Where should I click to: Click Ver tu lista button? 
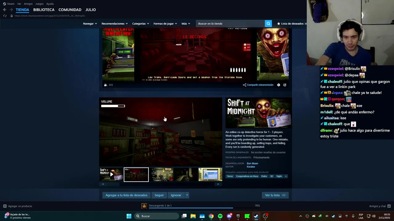click(275, 195)
